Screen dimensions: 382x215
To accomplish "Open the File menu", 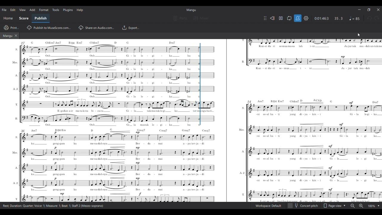I will [4, 10].
